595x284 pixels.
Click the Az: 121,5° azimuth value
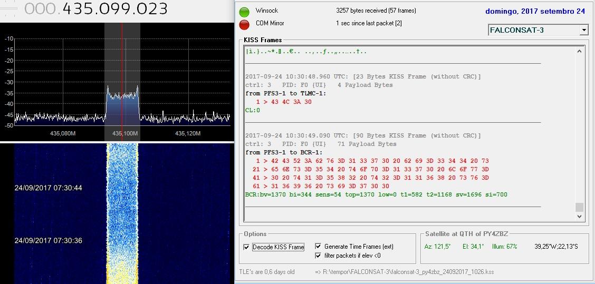tap(437, 247)
